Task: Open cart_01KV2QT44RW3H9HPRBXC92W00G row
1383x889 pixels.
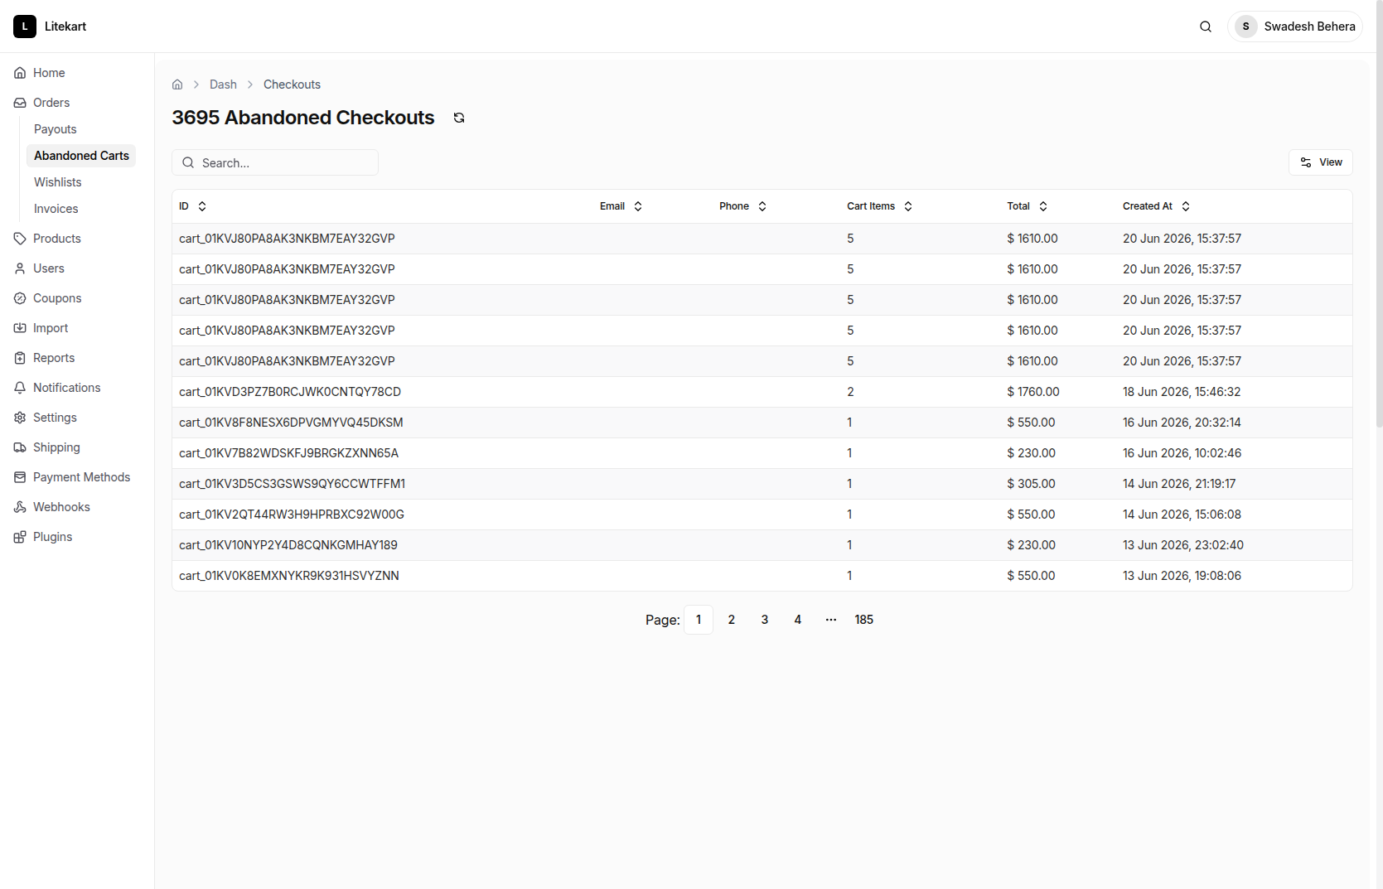Action: coord(762,515)
